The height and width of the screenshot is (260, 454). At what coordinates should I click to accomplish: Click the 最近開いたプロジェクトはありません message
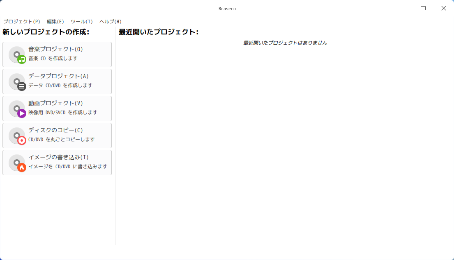285,43
